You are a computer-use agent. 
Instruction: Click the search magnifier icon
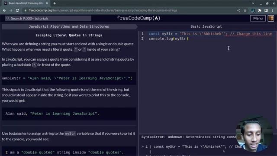click(8, 18)
